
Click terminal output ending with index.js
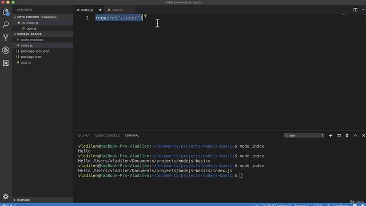click(x=155, y=171)
